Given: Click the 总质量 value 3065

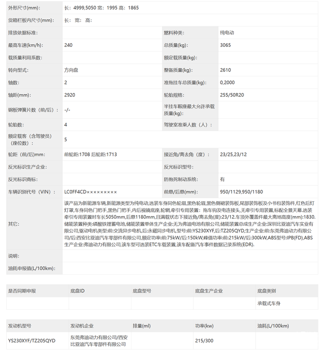Looking at the screenshot, I should (x=225, y=45).
